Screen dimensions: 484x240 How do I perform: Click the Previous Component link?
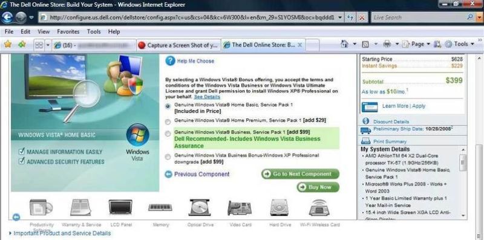(202, 174)
